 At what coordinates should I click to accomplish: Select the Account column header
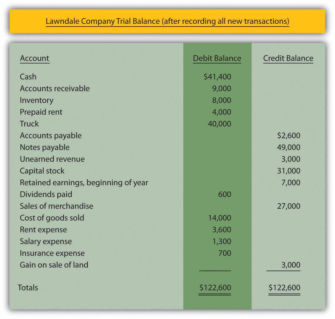(34, 58)
